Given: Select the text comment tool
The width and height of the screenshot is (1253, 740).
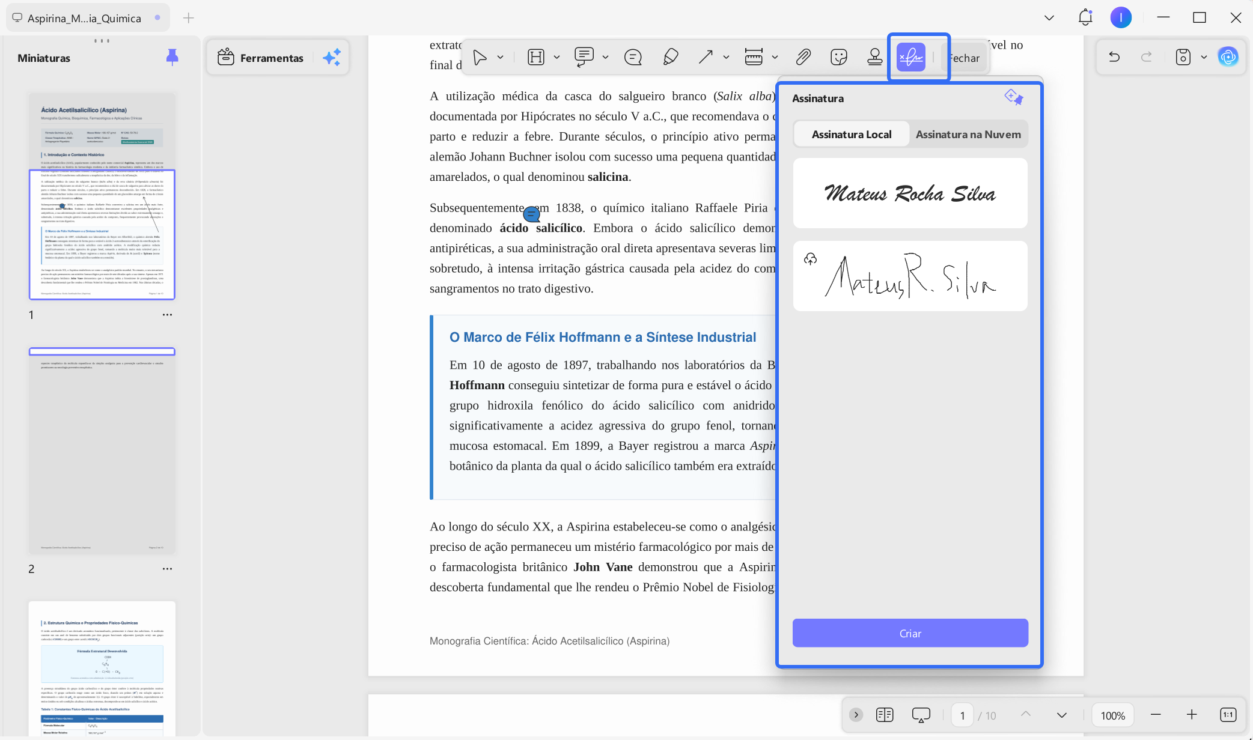Looking at the screenshot, I should click(x=584, y=58).
